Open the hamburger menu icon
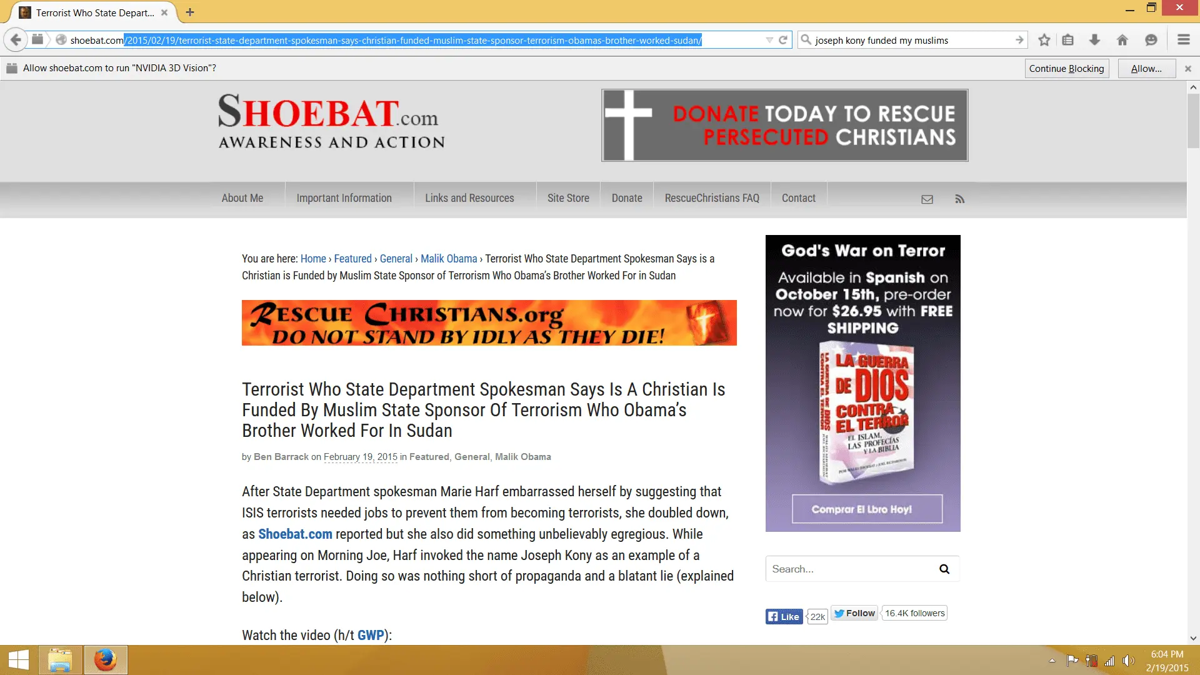This screenshot has width=1200, height=675. (x=1183, y=40)
